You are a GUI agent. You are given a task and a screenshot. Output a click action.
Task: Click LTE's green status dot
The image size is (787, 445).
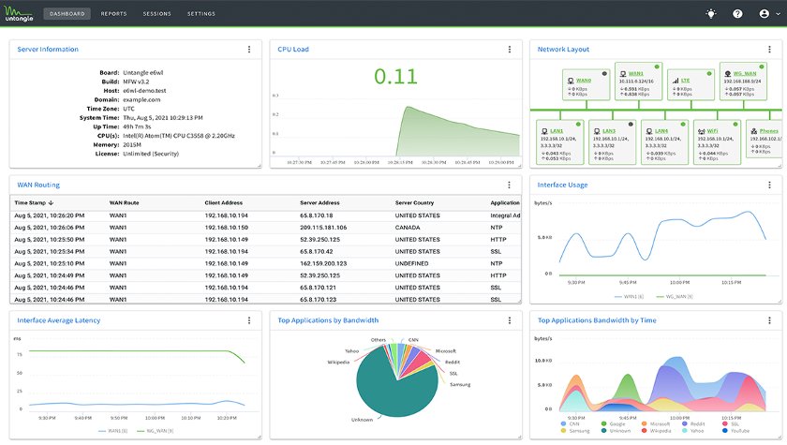tap(709, 73)
